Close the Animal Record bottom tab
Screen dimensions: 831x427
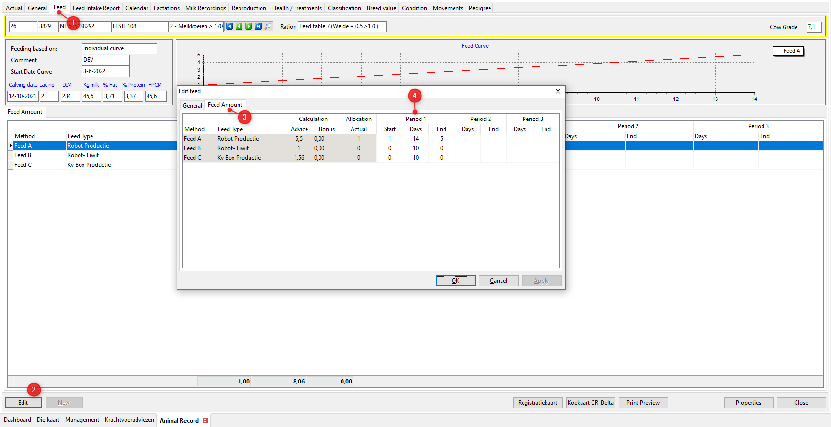coord(205,421)
